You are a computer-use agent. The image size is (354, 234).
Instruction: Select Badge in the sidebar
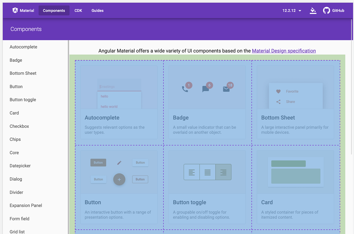pos(16,60)
